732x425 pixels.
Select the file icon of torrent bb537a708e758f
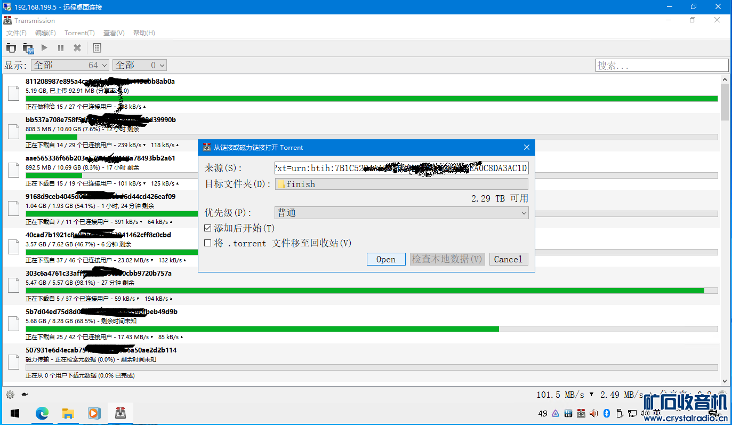(x=14, y=132)
